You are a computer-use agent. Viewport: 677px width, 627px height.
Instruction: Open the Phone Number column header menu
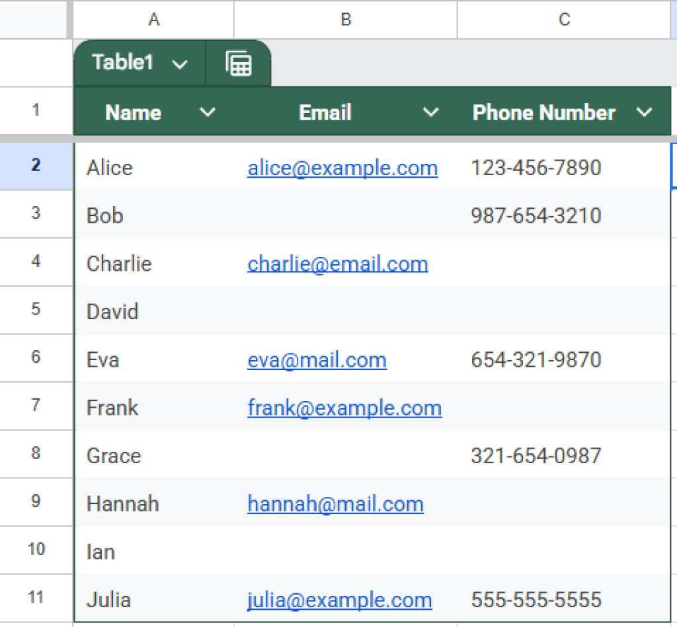(x=645, y=112)
